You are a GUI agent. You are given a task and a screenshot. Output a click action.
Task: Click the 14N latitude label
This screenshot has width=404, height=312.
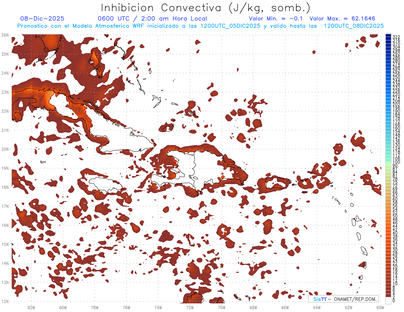pos(5,263)
